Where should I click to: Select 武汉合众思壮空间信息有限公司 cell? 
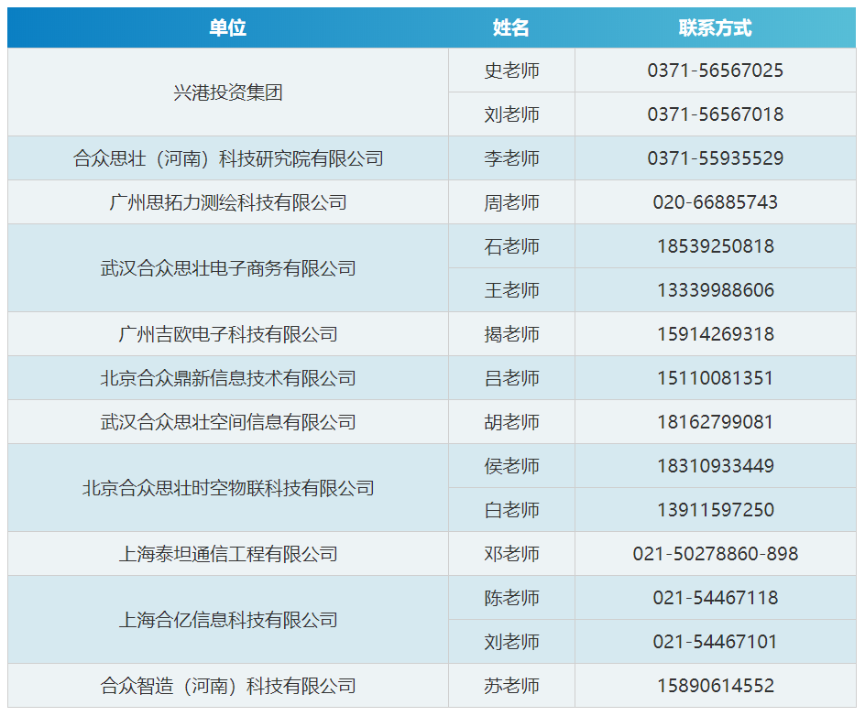[228, 422]
